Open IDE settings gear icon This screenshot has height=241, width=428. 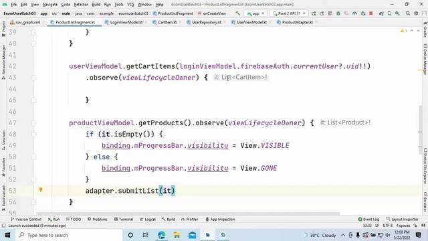416,13
